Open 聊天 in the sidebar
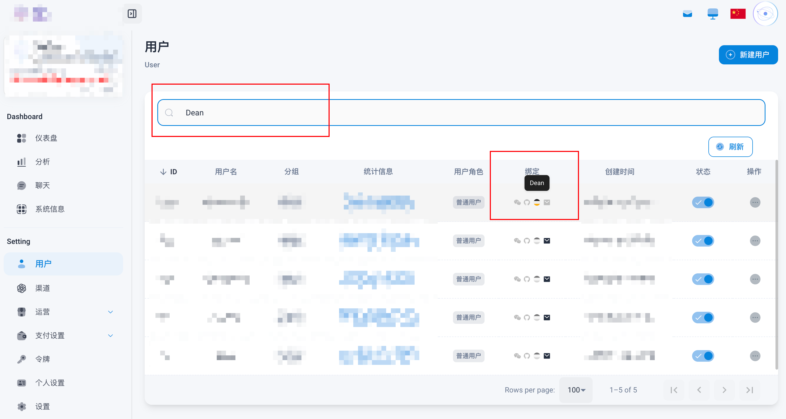 [63, 185]
